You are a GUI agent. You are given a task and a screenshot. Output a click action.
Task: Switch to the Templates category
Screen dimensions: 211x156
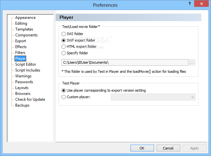point(24,29)
